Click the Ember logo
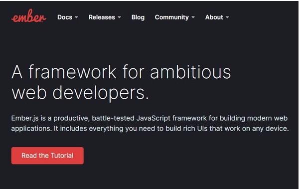The width and height of the screenshot is (300, 189). pyautogui.click(x=29, y=15)
